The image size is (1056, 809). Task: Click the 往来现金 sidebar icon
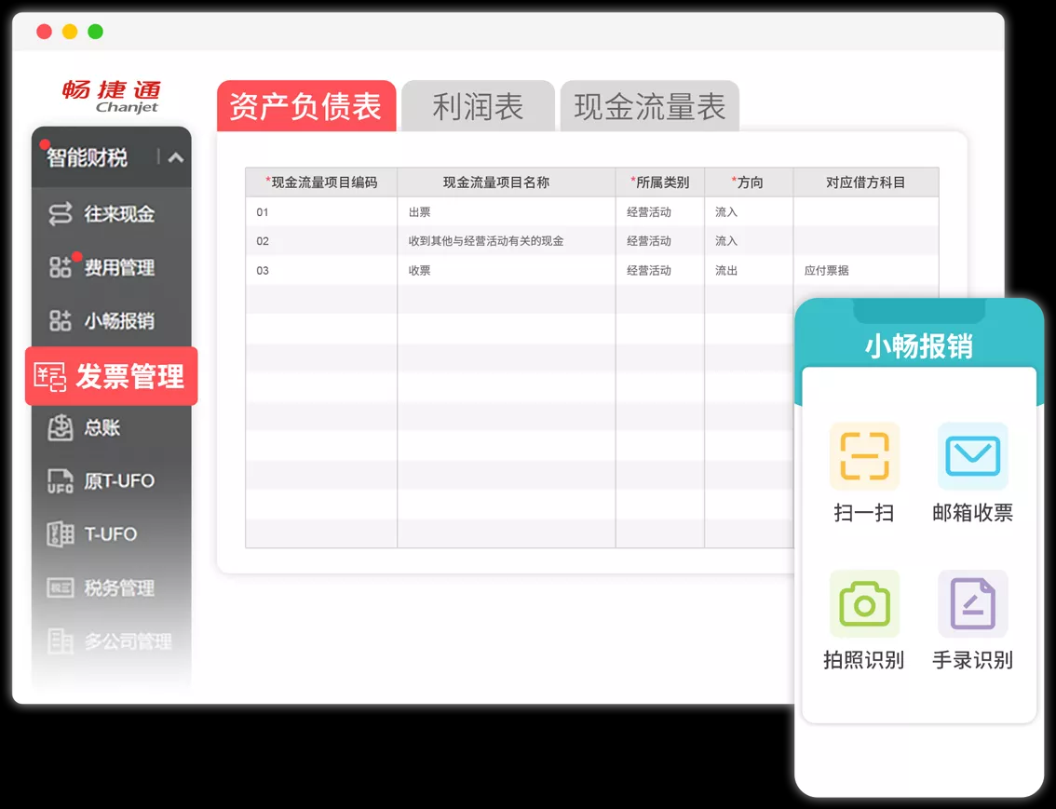click(x=60, y=214)
